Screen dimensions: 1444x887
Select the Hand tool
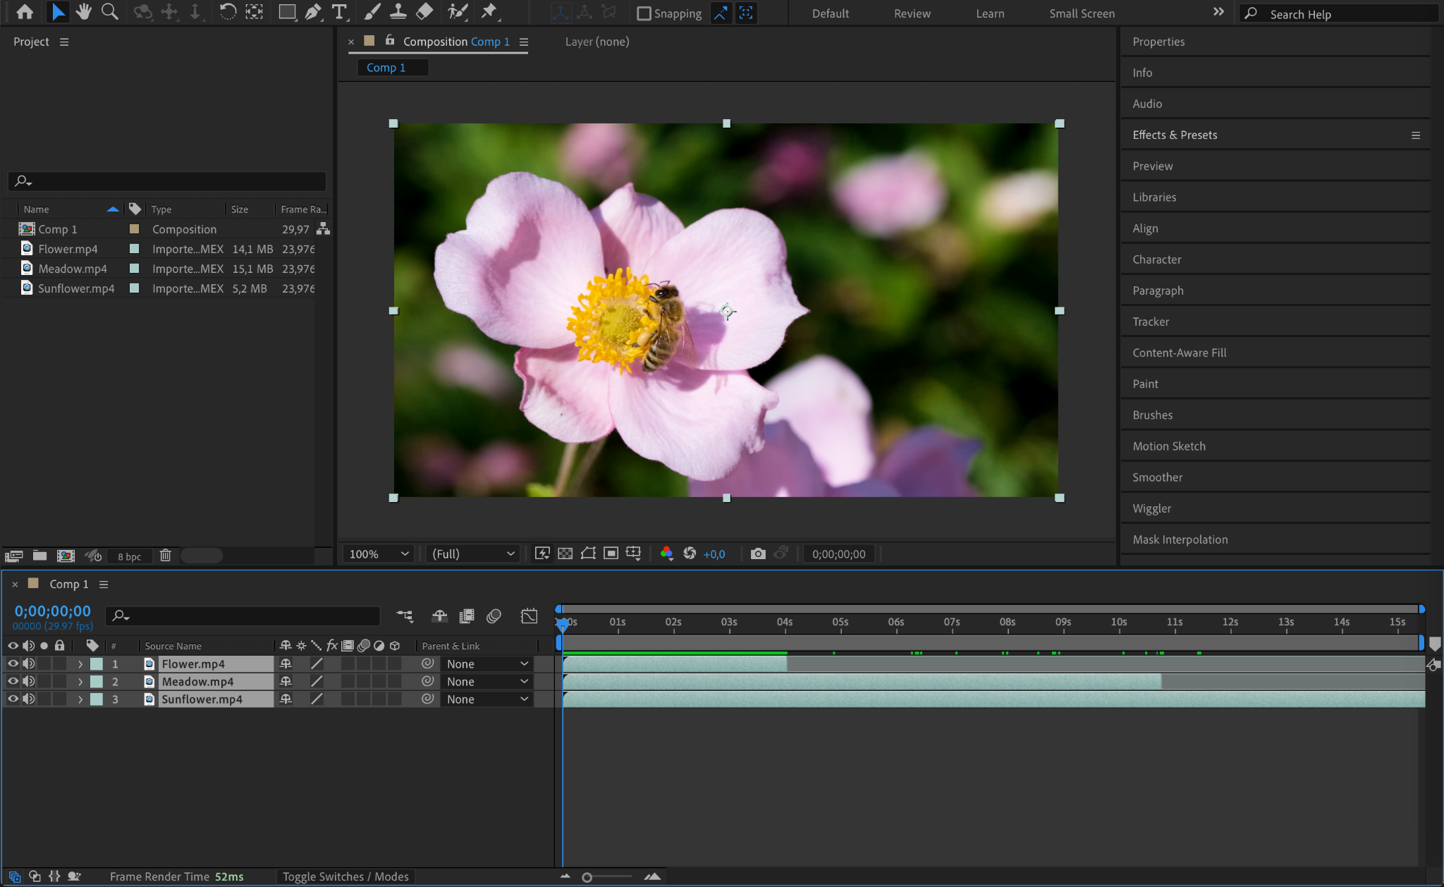coord(84,12)
